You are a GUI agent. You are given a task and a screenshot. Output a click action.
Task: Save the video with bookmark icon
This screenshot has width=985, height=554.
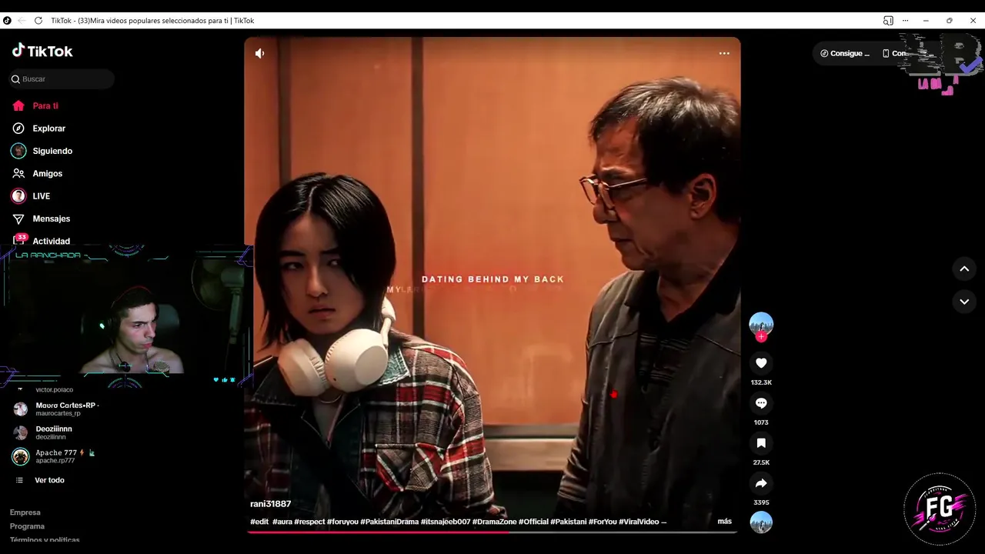click(761, 443)
